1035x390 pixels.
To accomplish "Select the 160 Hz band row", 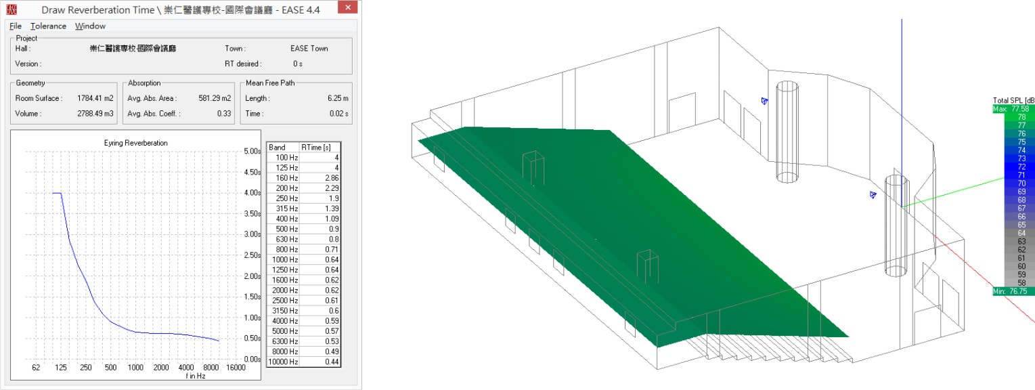I will click(x=304, y=177).
